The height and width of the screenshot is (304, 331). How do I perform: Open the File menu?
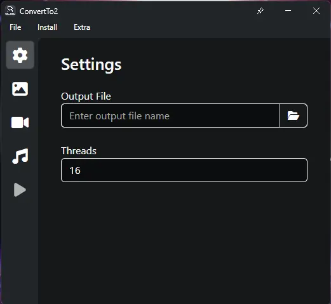pos(15,27)
